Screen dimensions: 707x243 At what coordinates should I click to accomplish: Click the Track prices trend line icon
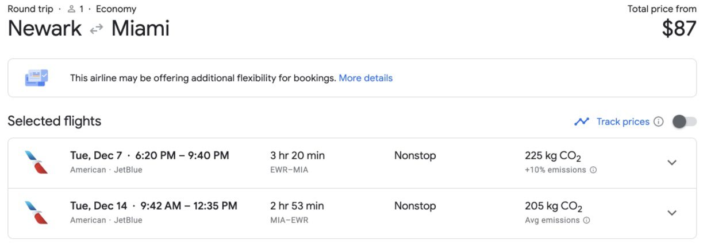pos(582,121)
